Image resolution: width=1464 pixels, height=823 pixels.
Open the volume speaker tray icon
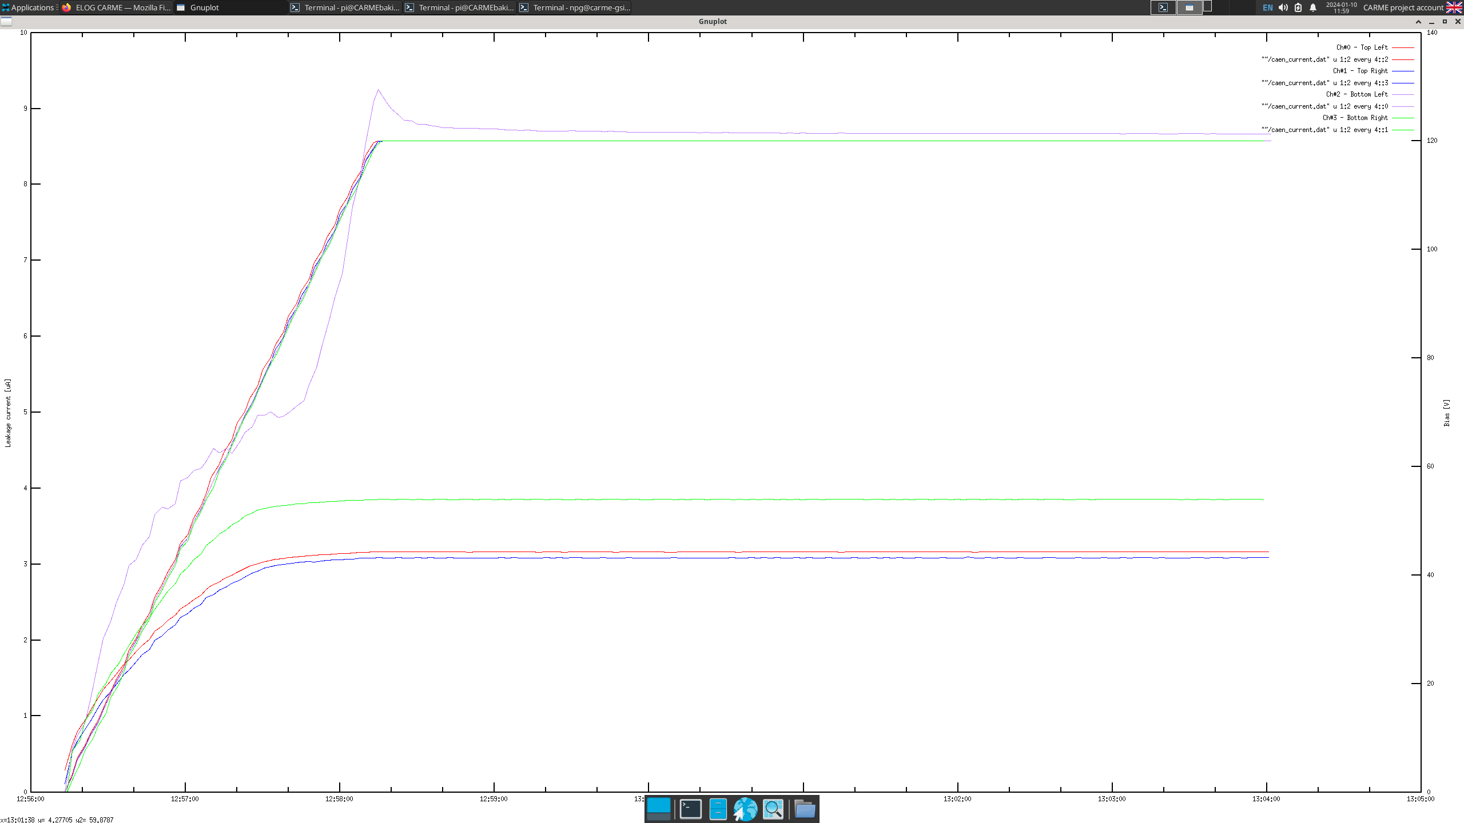click(1283, 7)
